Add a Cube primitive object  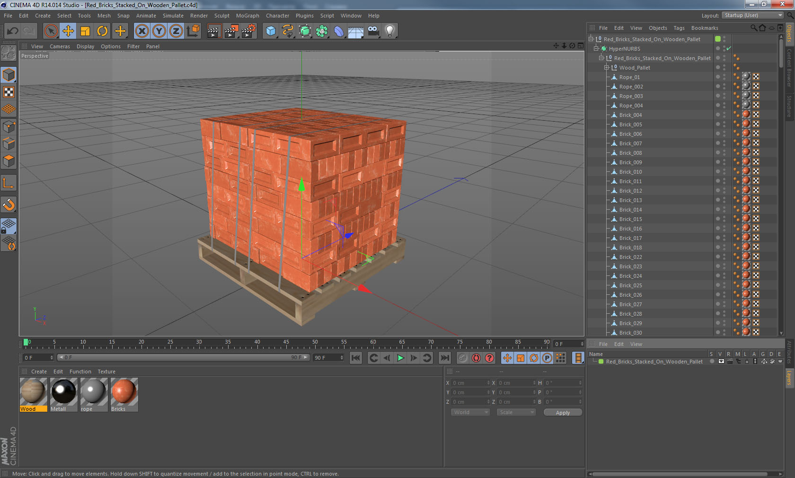click(x=271, y=31)
